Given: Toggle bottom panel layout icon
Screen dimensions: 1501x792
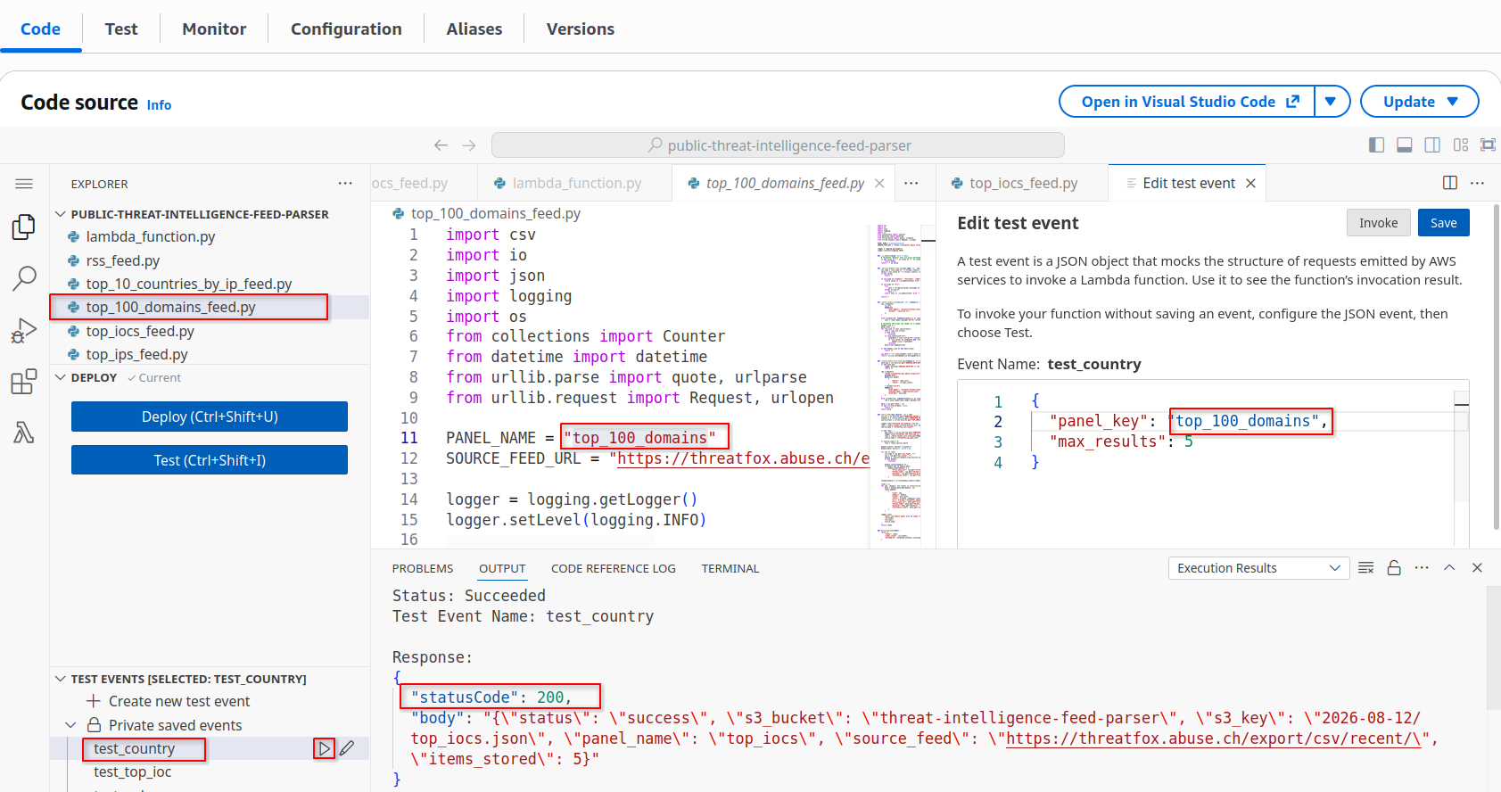Looking at the screenshot, I should [x=1404, y=144].
